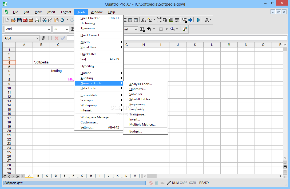
Task: Cut the selection with the scissors icon
Action: coord(44,20)
